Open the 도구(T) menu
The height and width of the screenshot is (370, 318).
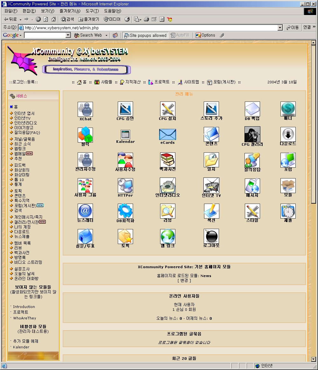(92, 11)
